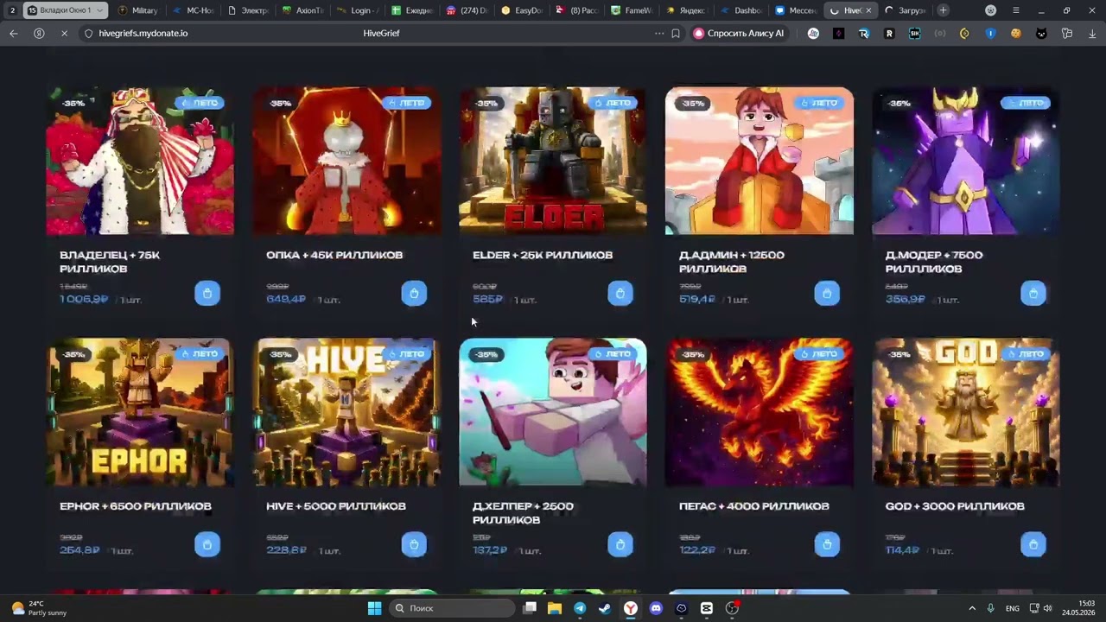Click the 585₽ price of ELDER
The image size is (1106, 622).
pos(488,300)
